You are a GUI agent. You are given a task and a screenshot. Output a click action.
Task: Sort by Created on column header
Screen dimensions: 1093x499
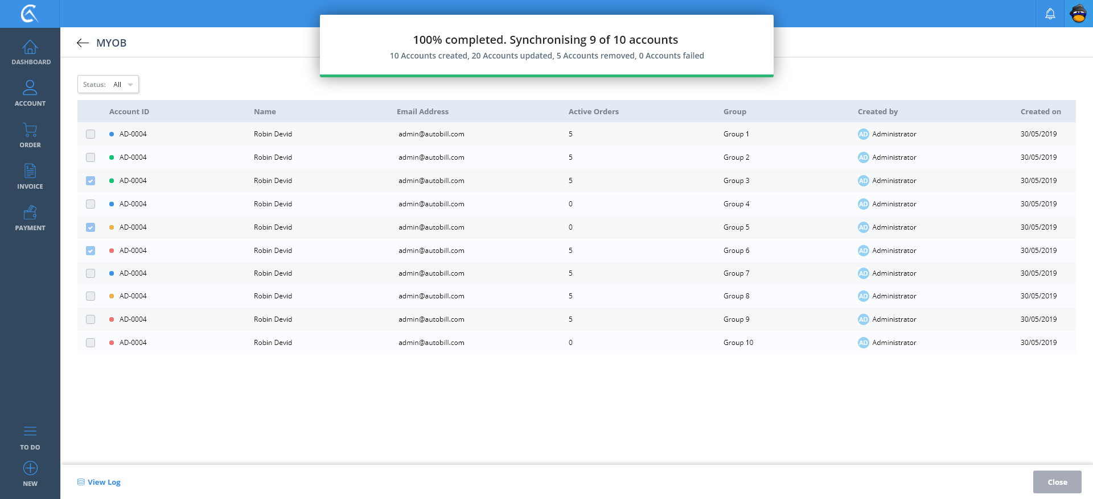[1040, 112]
